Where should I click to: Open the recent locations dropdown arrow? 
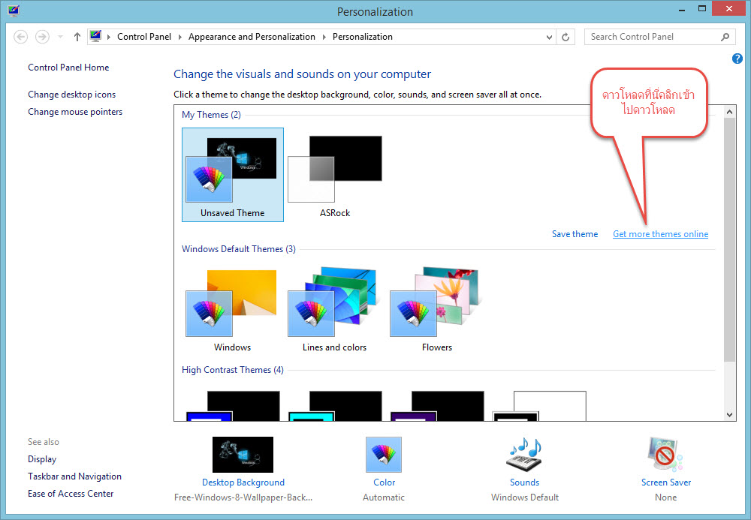(x=60, y=37)
